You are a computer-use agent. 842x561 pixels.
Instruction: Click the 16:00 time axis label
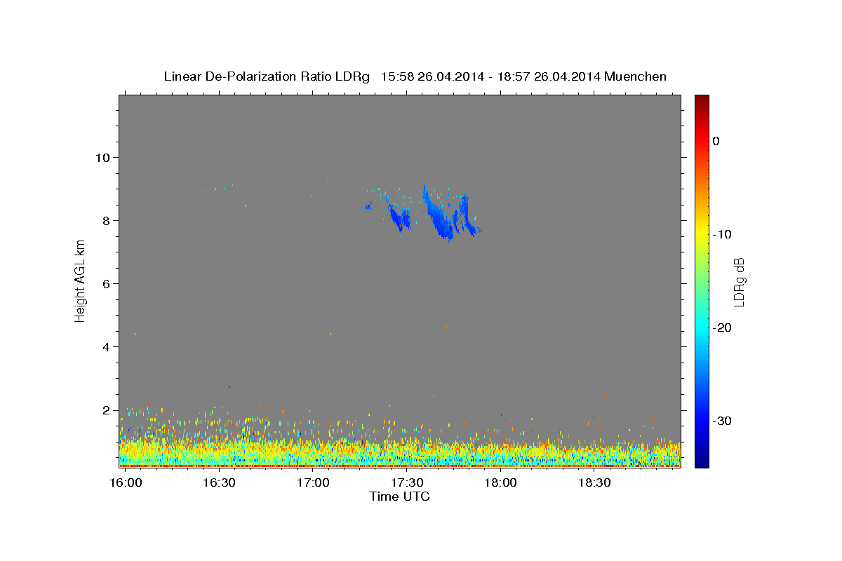(126, 482)
